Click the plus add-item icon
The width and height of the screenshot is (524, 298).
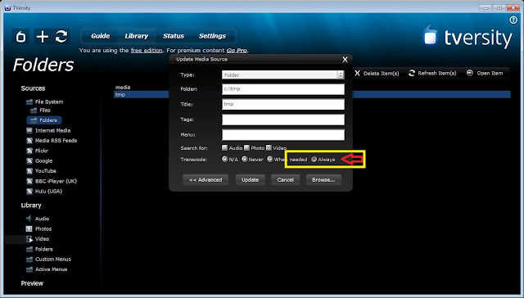pos(43,36)
